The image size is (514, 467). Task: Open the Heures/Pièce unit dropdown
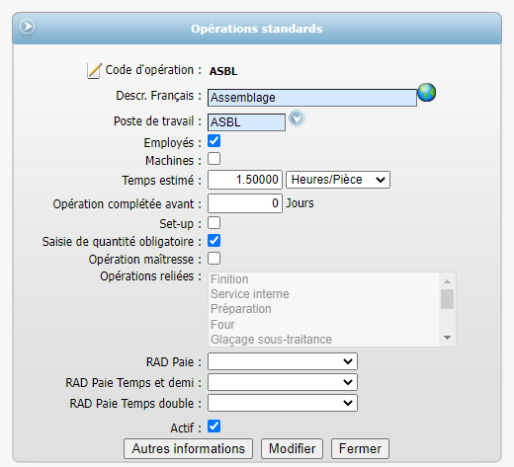click(x=338, y=180)
